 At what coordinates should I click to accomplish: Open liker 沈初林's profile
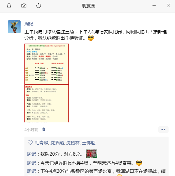[x=73, y=143]
